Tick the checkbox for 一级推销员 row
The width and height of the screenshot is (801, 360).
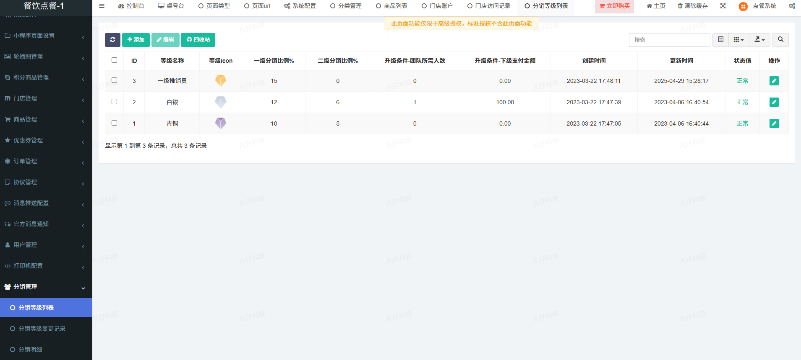pos(114,80)
